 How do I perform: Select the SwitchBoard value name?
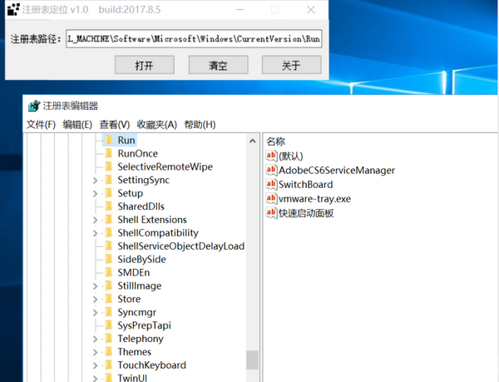306,185
